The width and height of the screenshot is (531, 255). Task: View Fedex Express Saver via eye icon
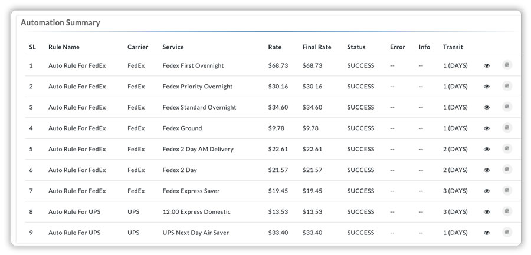(487, 191)
